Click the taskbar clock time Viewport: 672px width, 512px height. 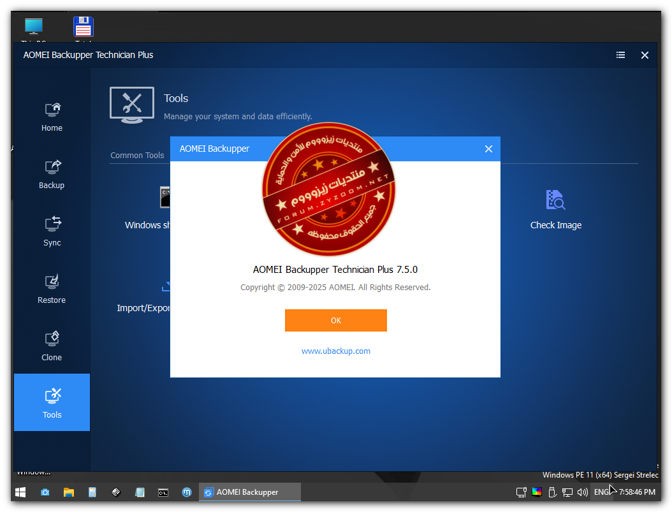coord(636,492)
